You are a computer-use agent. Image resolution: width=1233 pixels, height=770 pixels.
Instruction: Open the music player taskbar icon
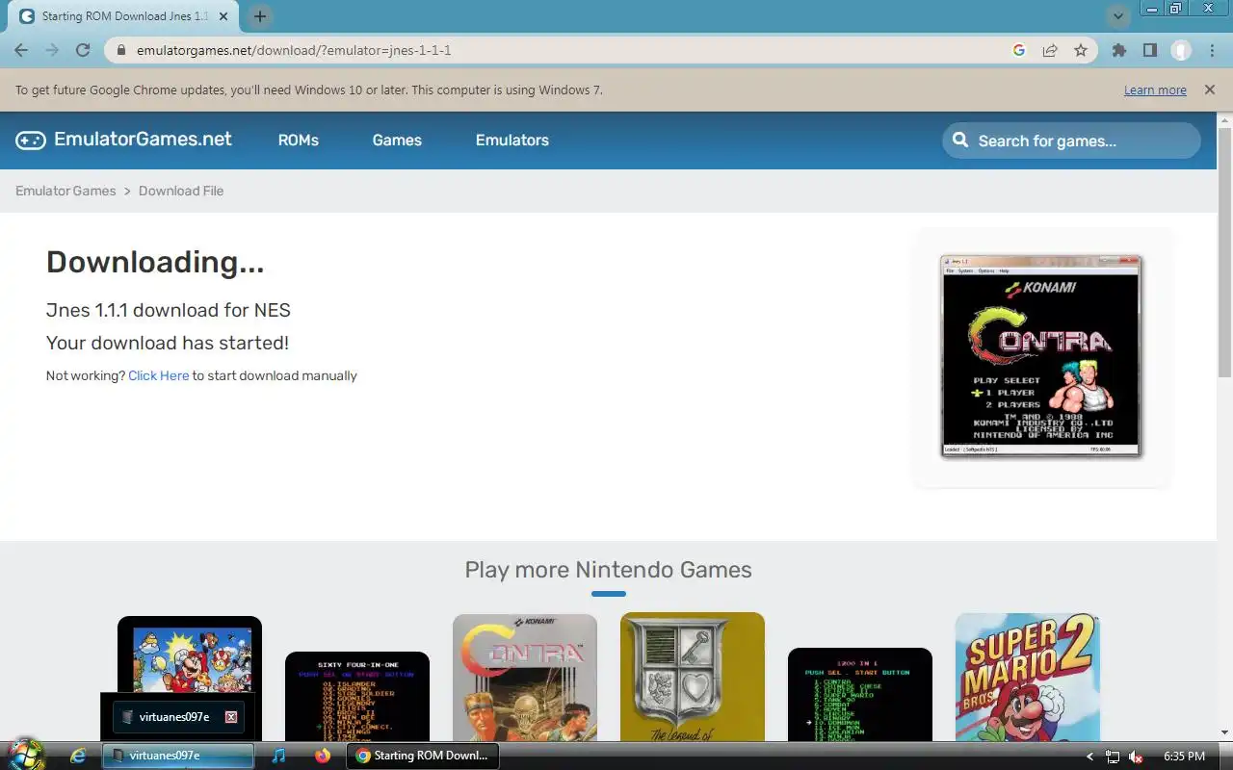[278, 756]
